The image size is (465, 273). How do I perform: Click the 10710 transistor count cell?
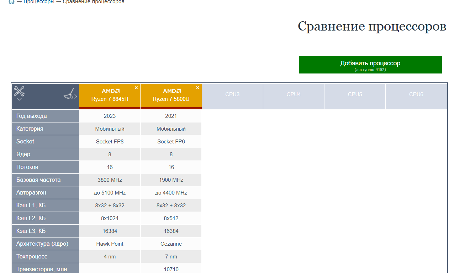pyautogui.click(x=171, y=268)
